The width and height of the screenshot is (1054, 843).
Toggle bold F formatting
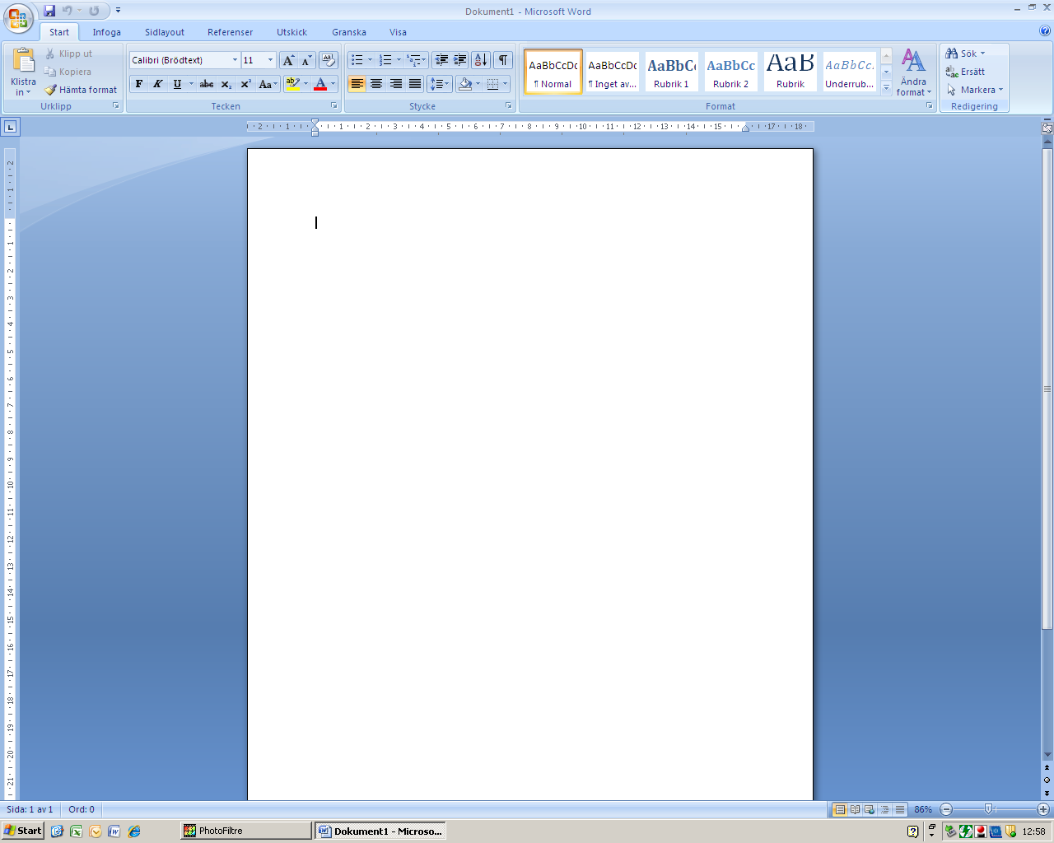[x=138, y=84]
